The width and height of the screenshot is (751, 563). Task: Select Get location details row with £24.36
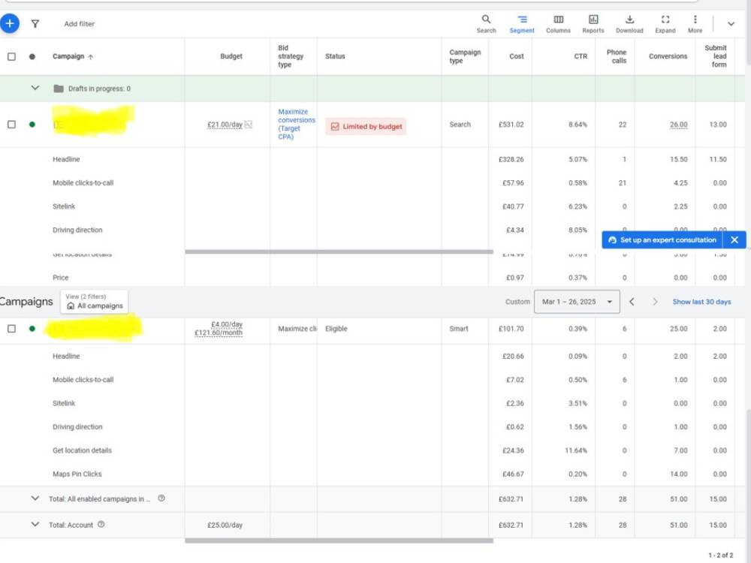click(x=82, y=450)
